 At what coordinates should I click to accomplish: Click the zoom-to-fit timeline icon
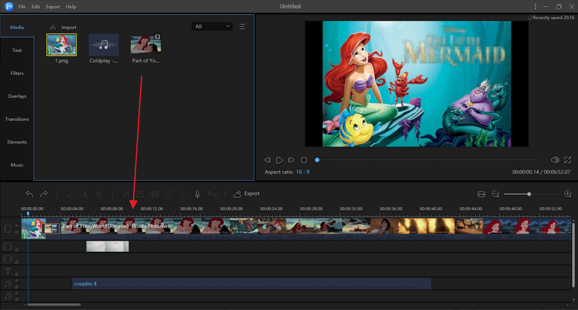pos(481,194)
